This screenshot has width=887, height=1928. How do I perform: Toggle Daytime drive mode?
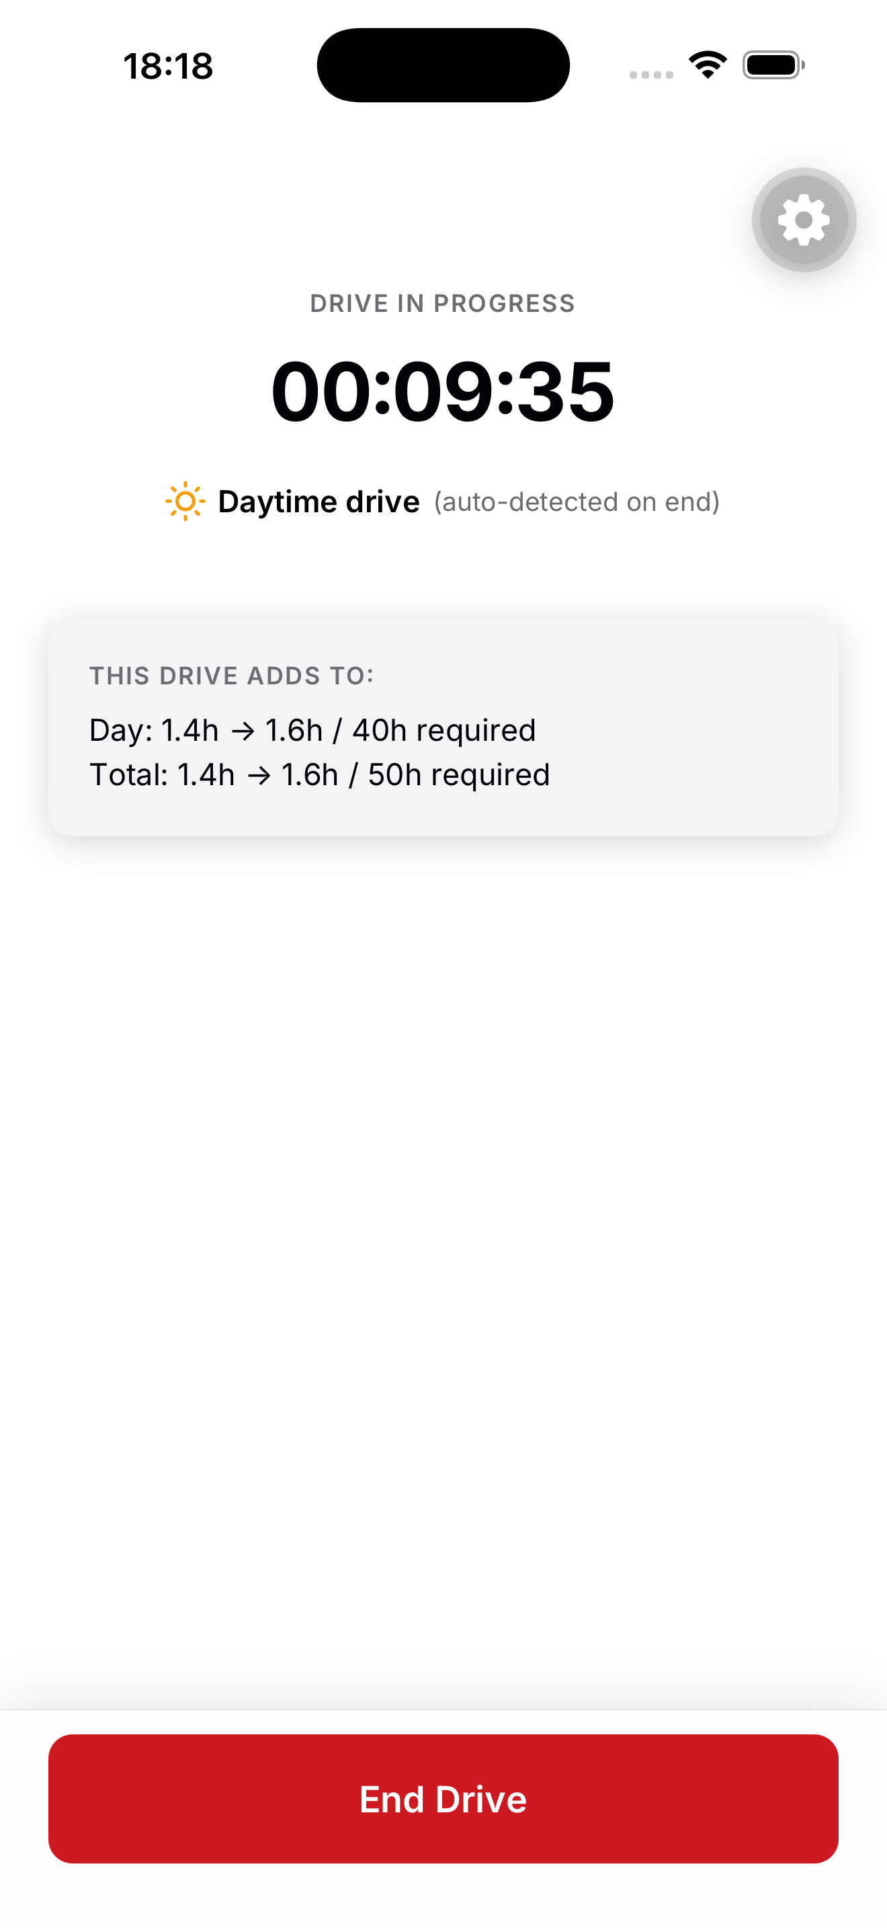tap(319, 500)
